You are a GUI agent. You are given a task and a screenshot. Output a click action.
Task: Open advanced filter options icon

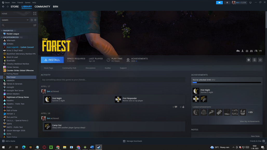(x=35, y=25)
